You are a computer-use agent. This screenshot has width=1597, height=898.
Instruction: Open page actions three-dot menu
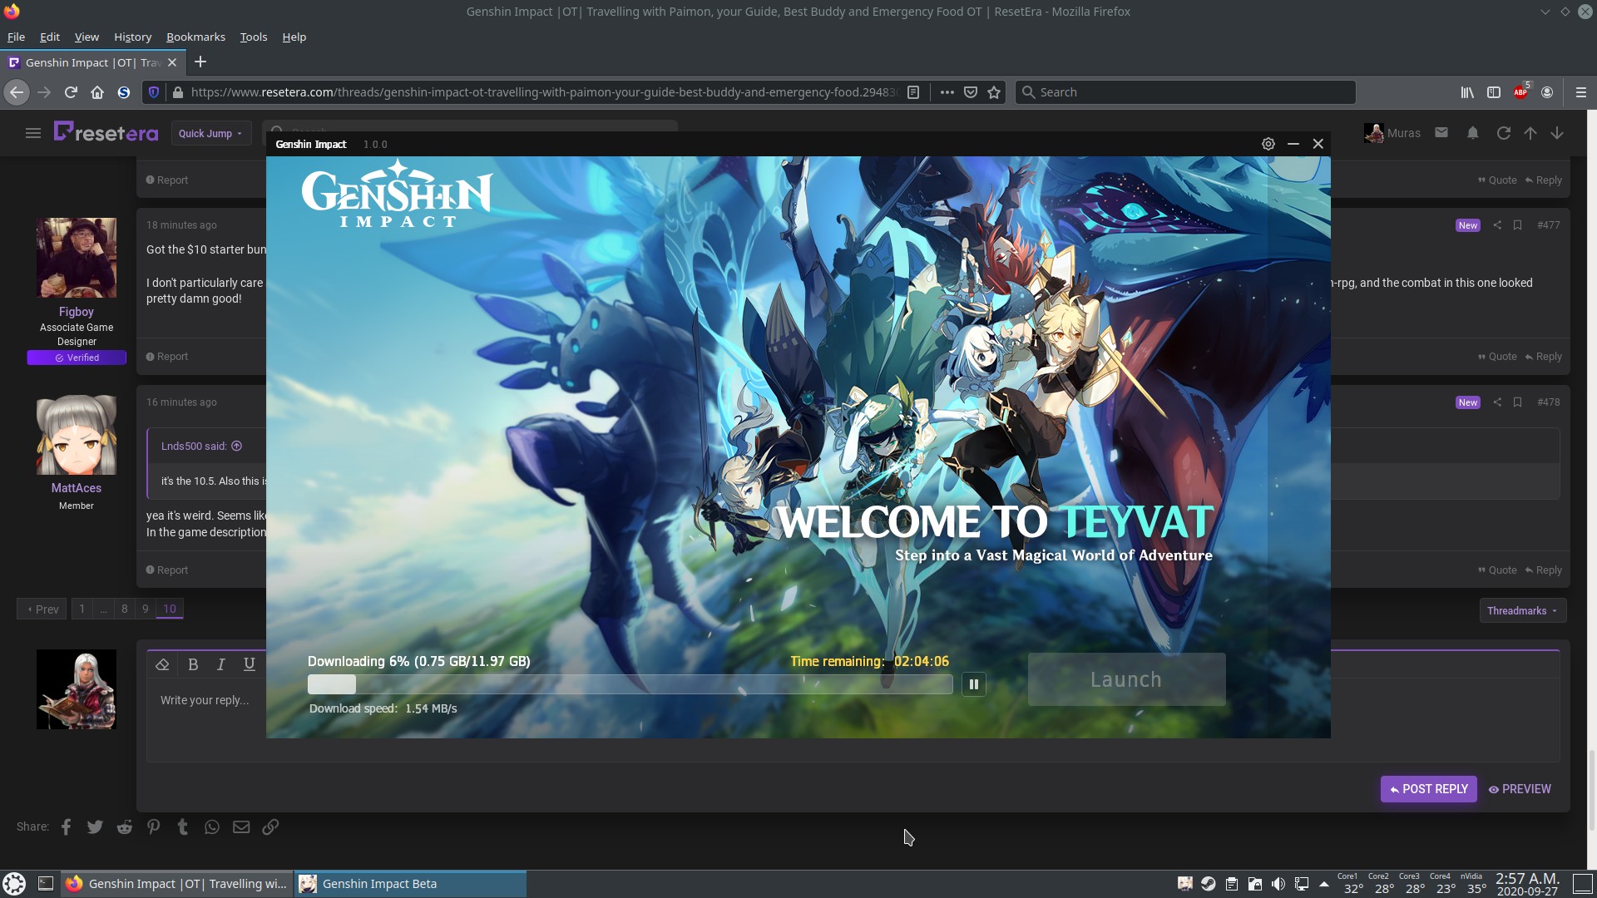(947, 92)
